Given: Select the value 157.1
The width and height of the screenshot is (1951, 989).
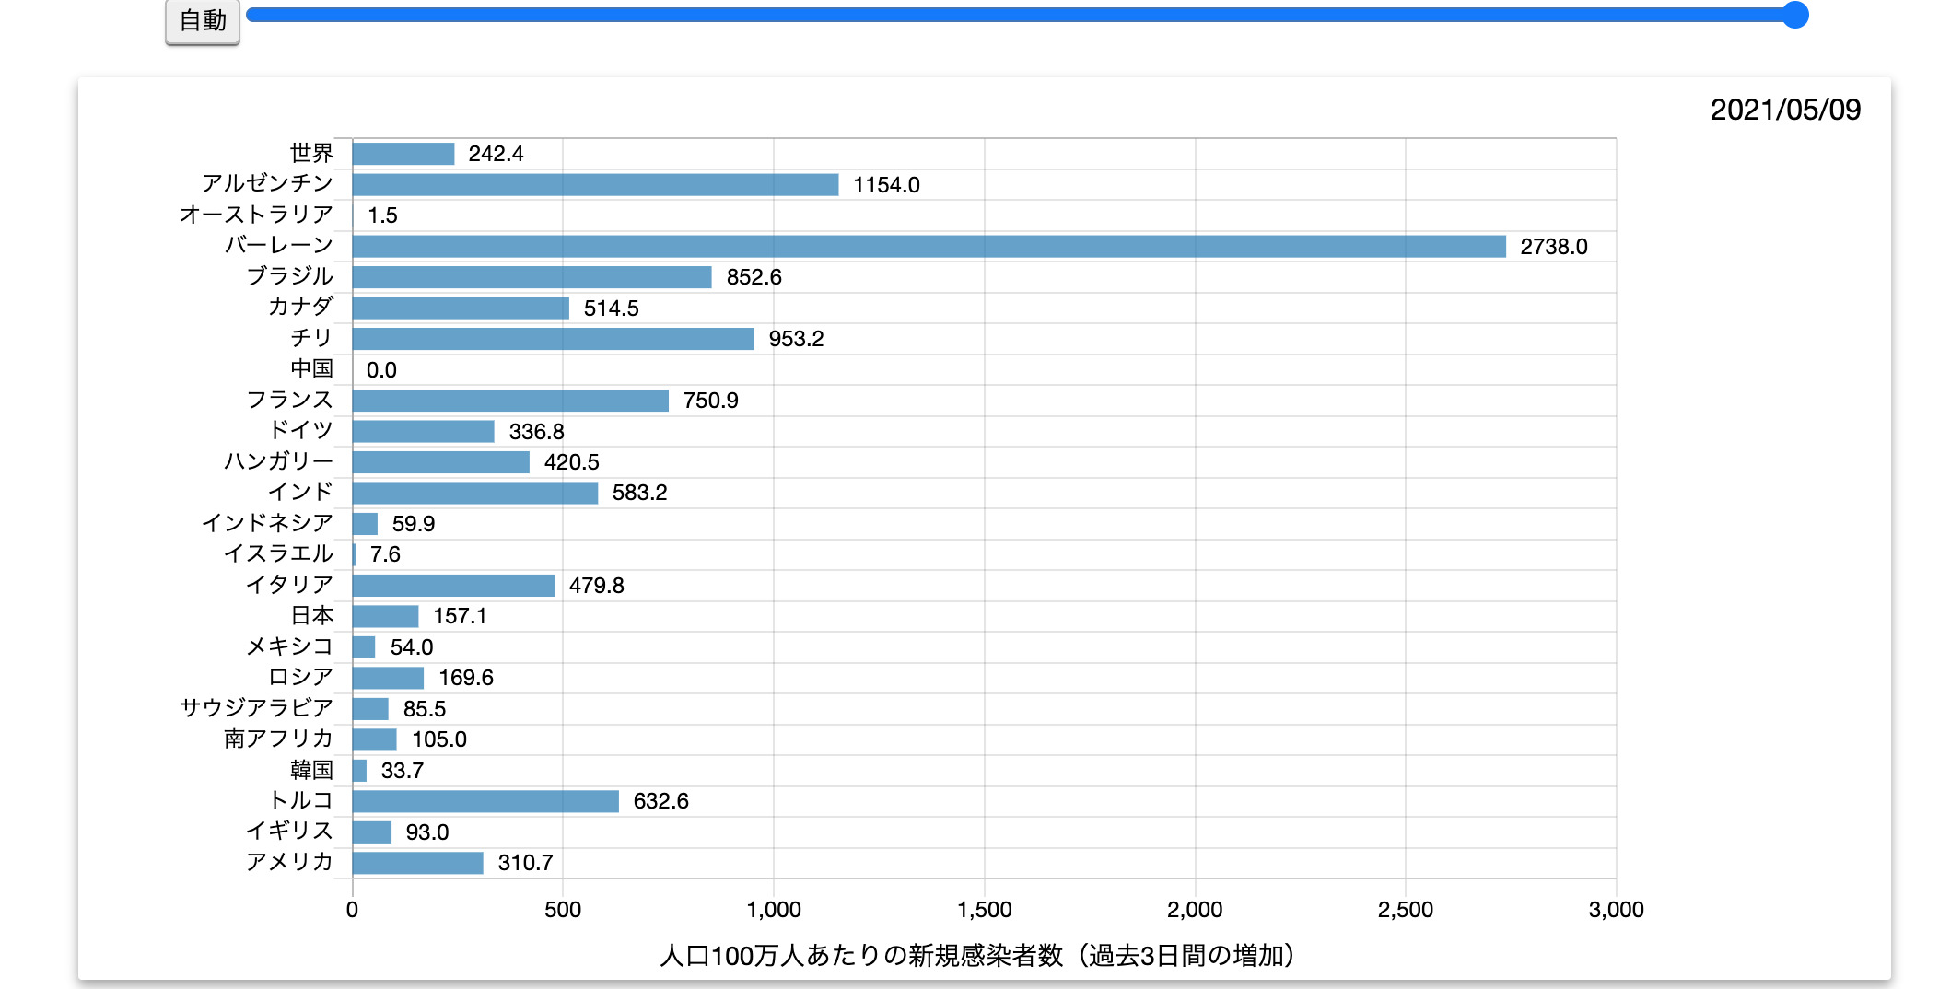Looking at the screenshot, I should (460, 616).
